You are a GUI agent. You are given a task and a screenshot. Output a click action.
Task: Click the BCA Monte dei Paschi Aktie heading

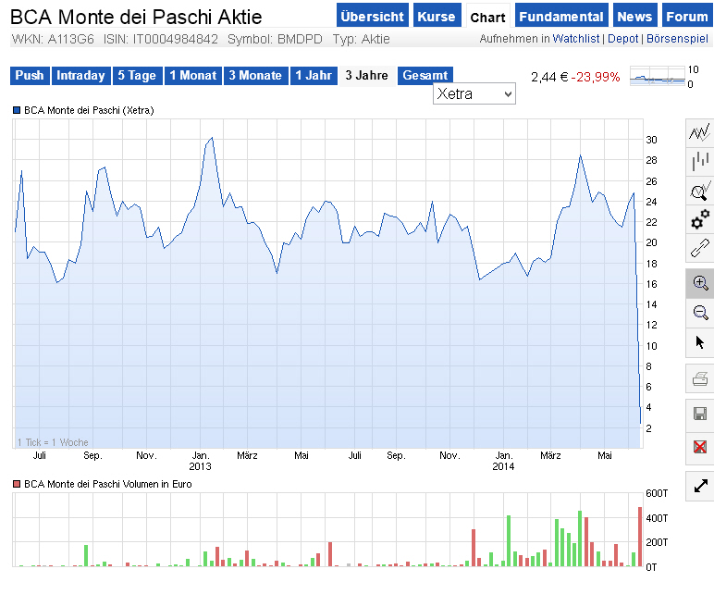[136, 17]
